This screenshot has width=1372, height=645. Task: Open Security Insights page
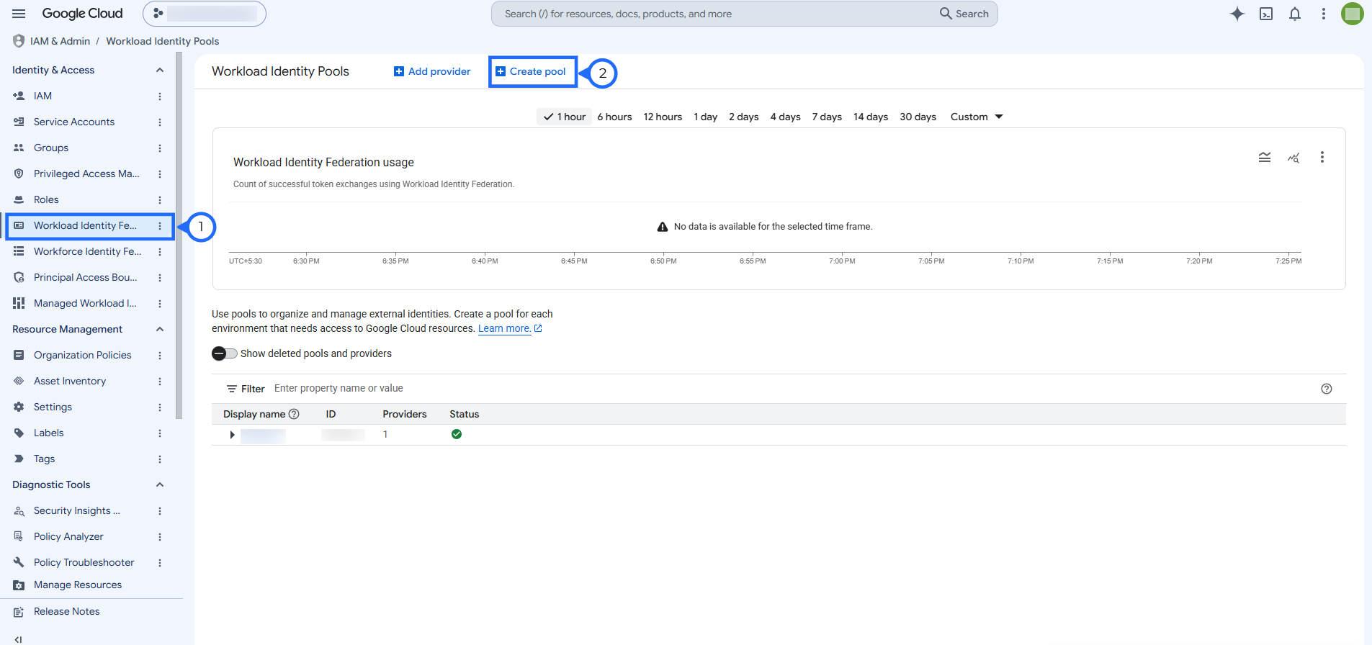point(76,510)
